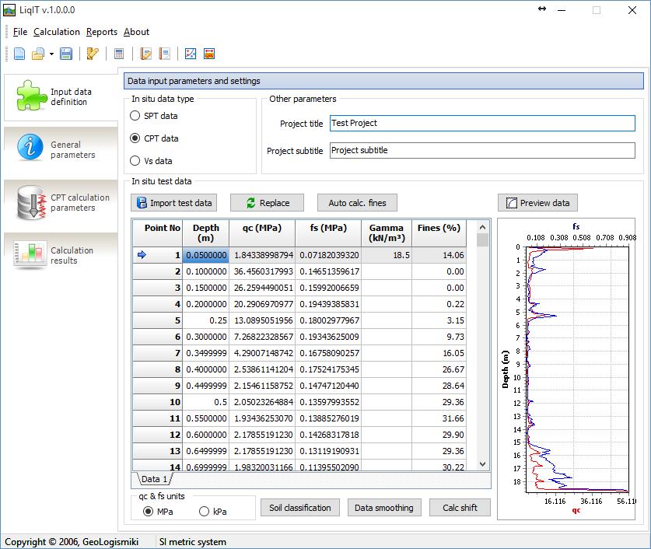This screenshot has height=549, width=651.
Task: Click Calc shift button
Action: click(x=460, y=508)
